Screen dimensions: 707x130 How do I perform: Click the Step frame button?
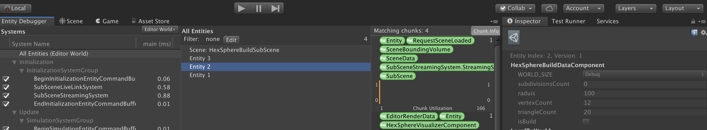coord(275,9)
